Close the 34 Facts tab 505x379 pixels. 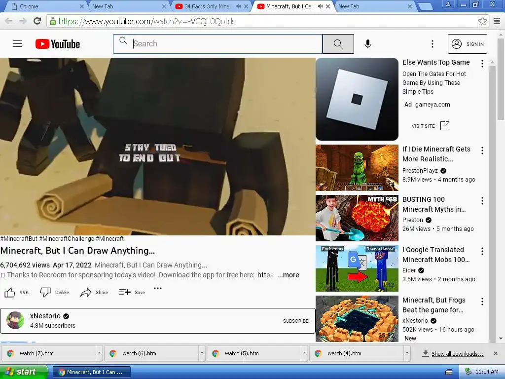pos(246,6)
